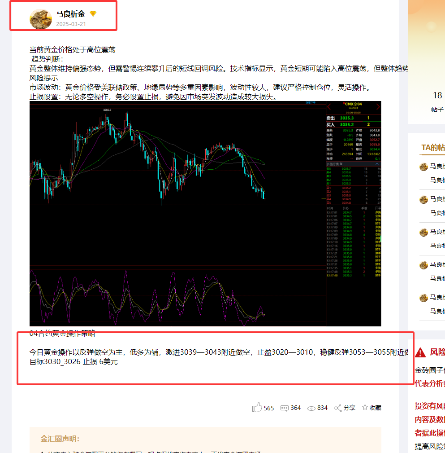The height and width of the screenshot is (453, 445).
Task: Click the red right arrow in CMX quote panel
Action: click(x=378, y=107)
